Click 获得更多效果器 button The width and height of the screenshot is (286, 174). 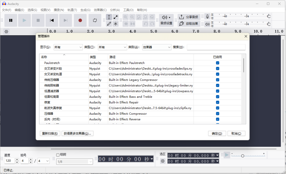77,133
